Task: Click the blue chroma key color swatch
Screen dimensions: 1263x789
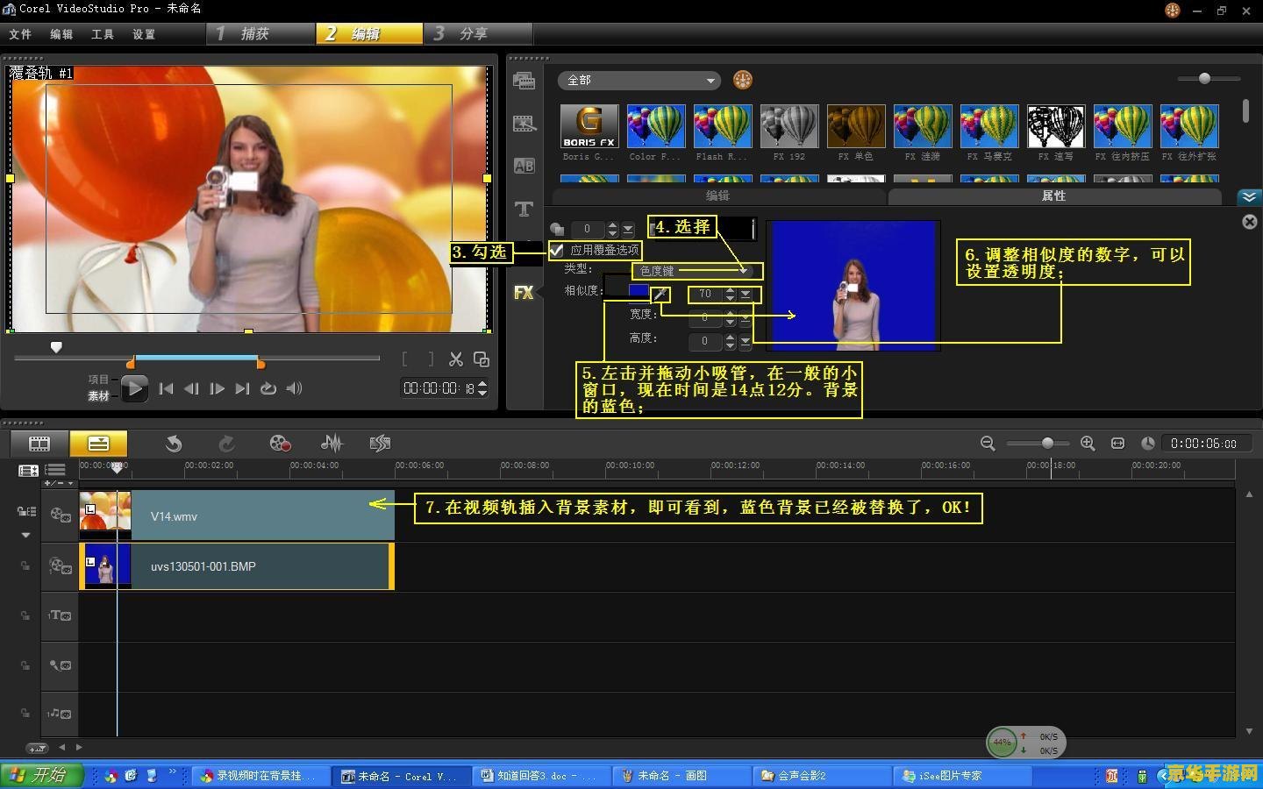Action: point(639,291)
